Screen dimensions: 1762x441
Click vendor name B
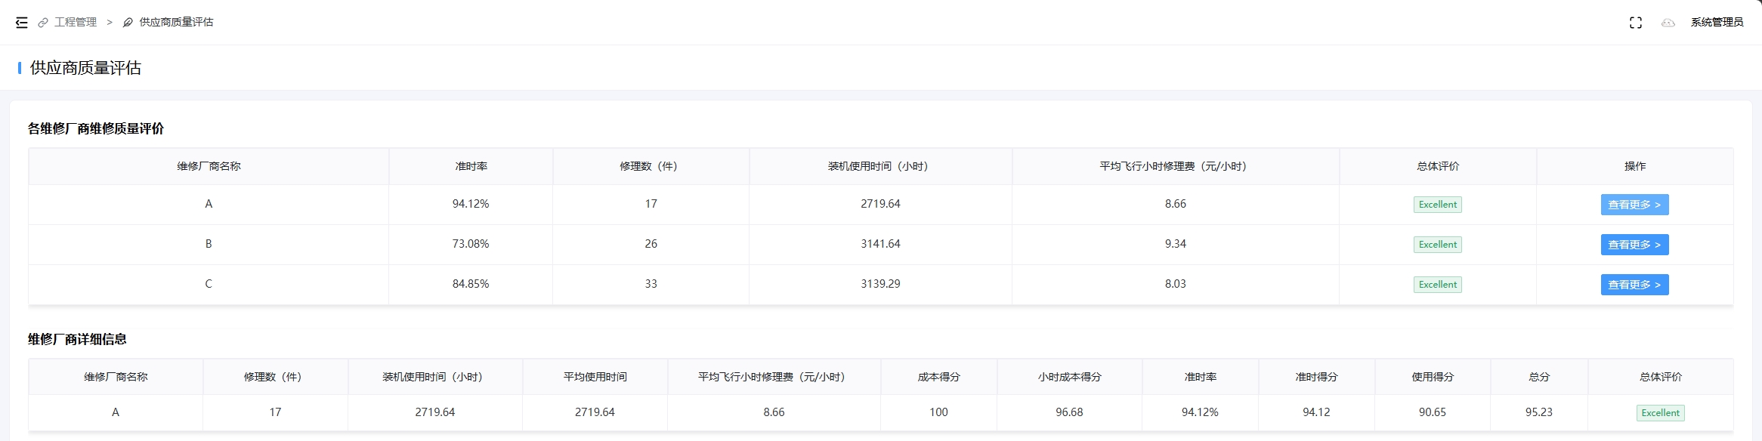point(209,244)
